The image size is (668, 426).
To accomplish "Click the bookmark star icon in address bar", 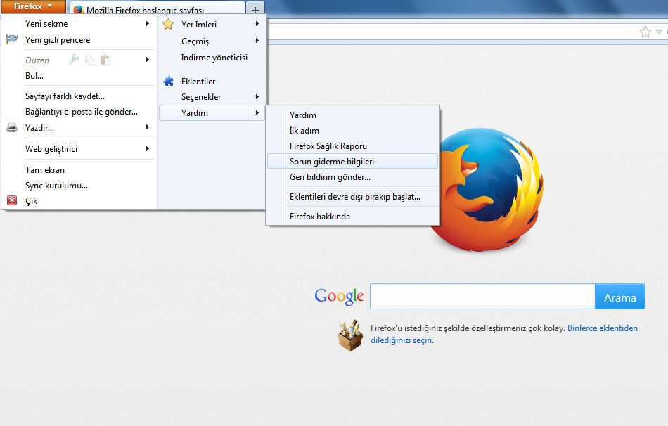I will click(x=645, y=32).
